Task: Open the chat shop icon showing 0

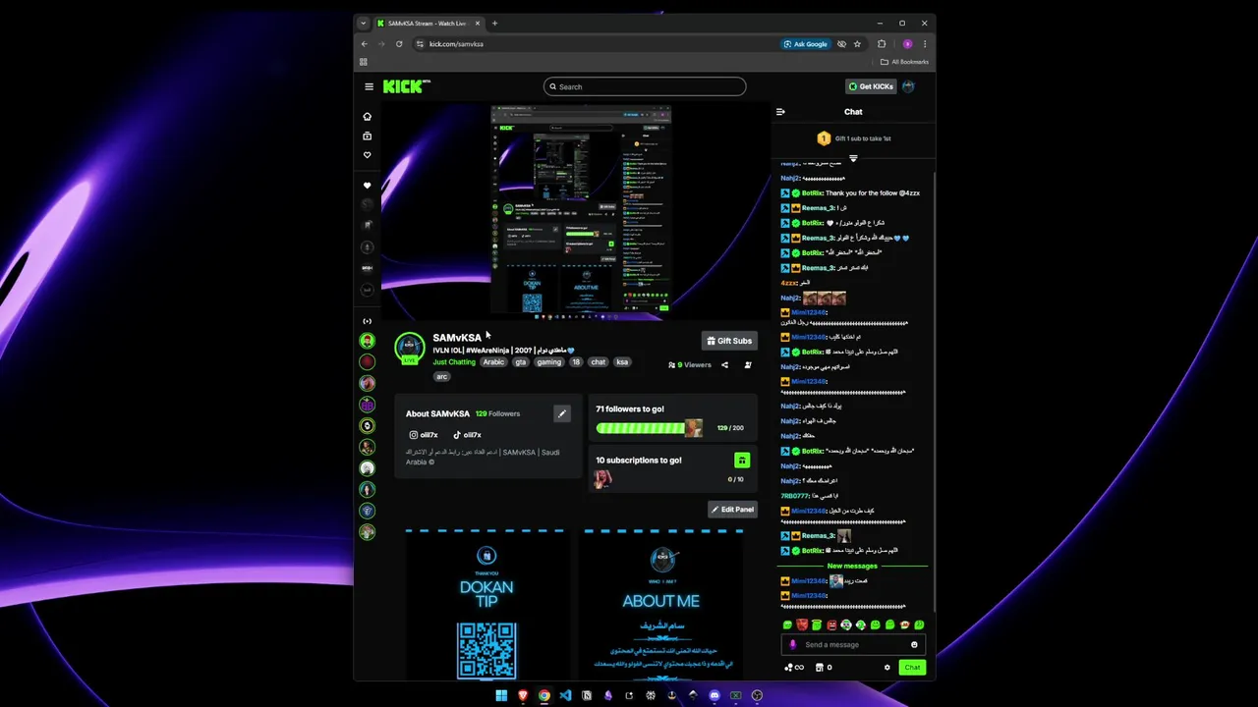Action: click(x=824, y=668)
